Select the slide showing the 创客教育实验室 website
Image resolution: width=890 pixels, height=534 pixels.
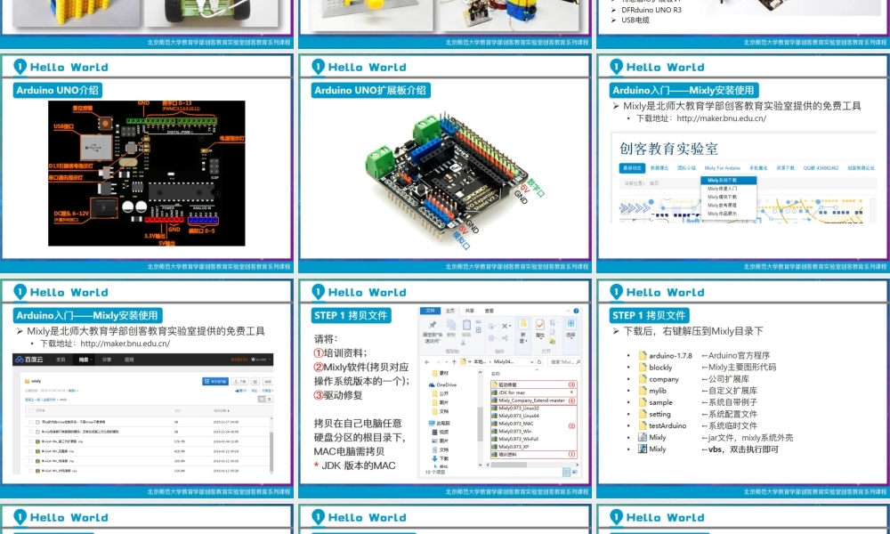pyautogui.click(x=743, y=164)
